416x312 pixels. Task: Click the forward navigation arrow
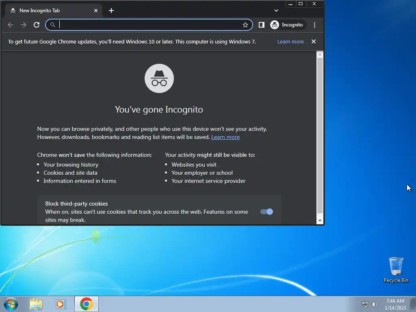coord(24,25)
